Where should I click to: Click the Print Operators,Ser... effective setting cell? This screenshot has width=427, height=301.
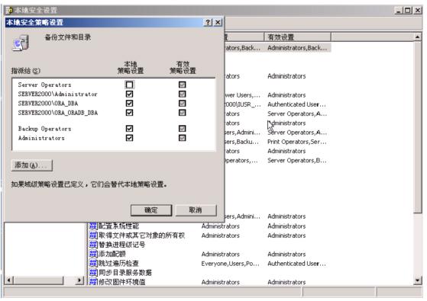pos(297,142)
